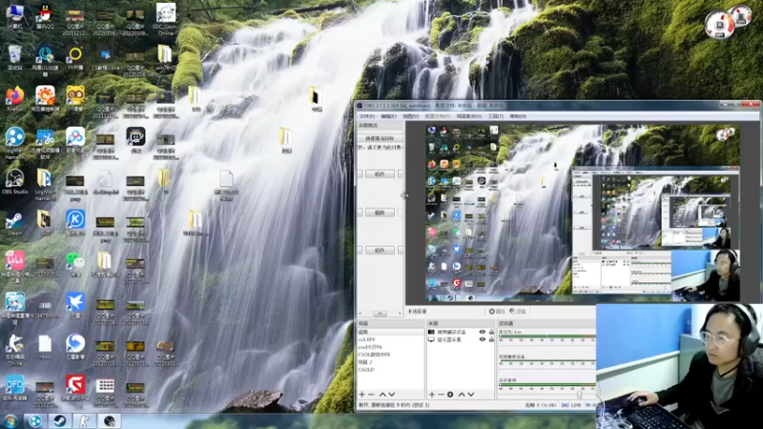Screen dimensions: 763x429
Task: Move selected scene up with arrow icon
Action: (382, 394)
